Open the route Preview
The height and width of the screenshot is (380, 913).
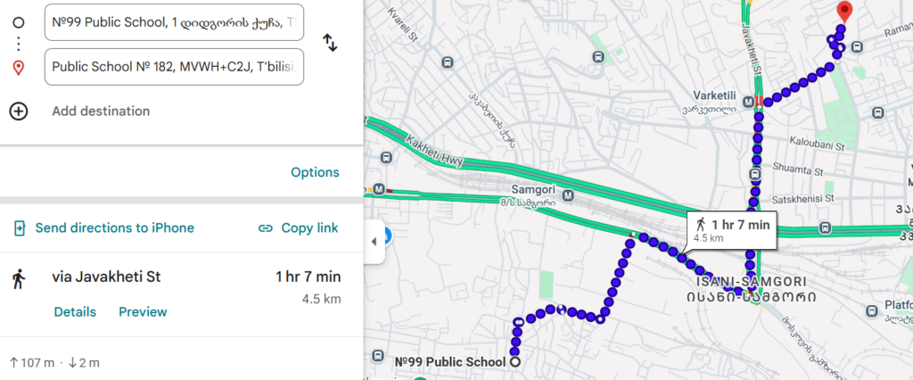tap(143, 311)
